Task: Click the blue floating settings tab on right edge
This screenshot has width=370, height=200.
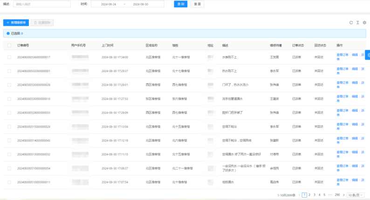Action: 368,55
